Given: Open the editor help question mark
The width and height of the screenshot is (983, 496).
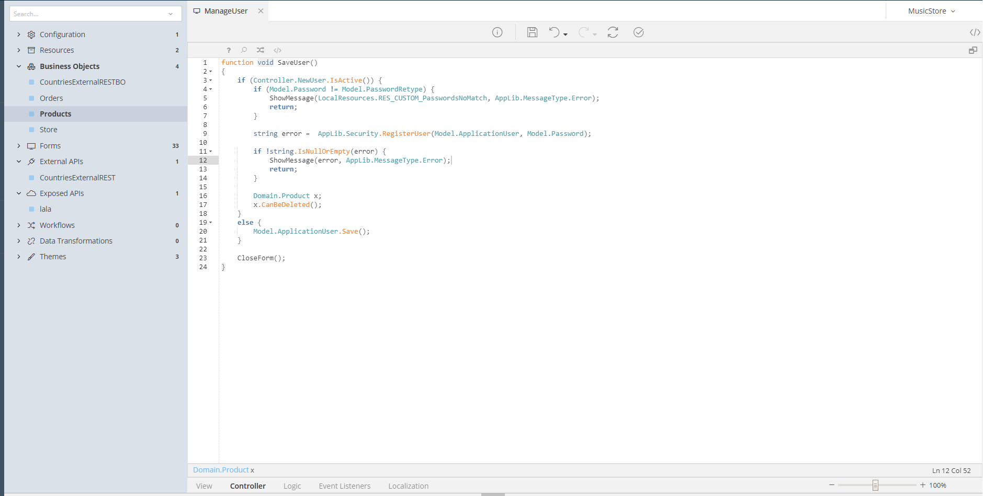Looking at the screenshot, I should coord(229,50).
